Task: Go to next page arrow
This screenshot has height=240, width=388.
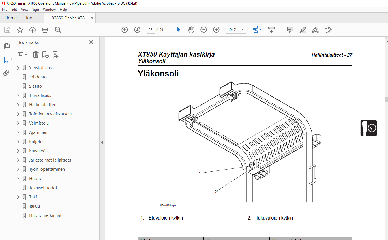Action: [x=137, y=30]
